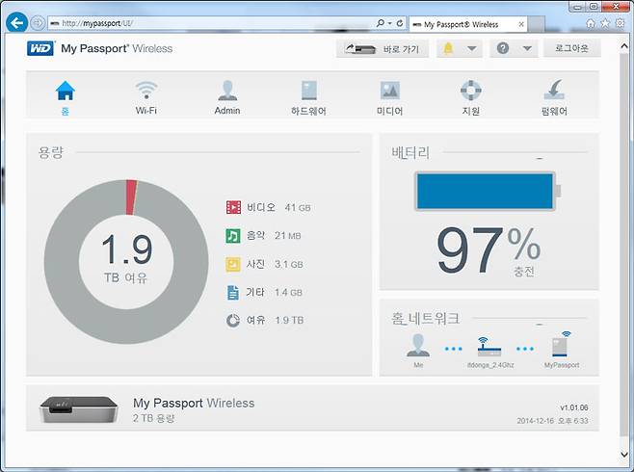The image size is (634, 472).
Task: Expand the help question mark dropdown
Action: pyautogui.click(x=527, y=48)
